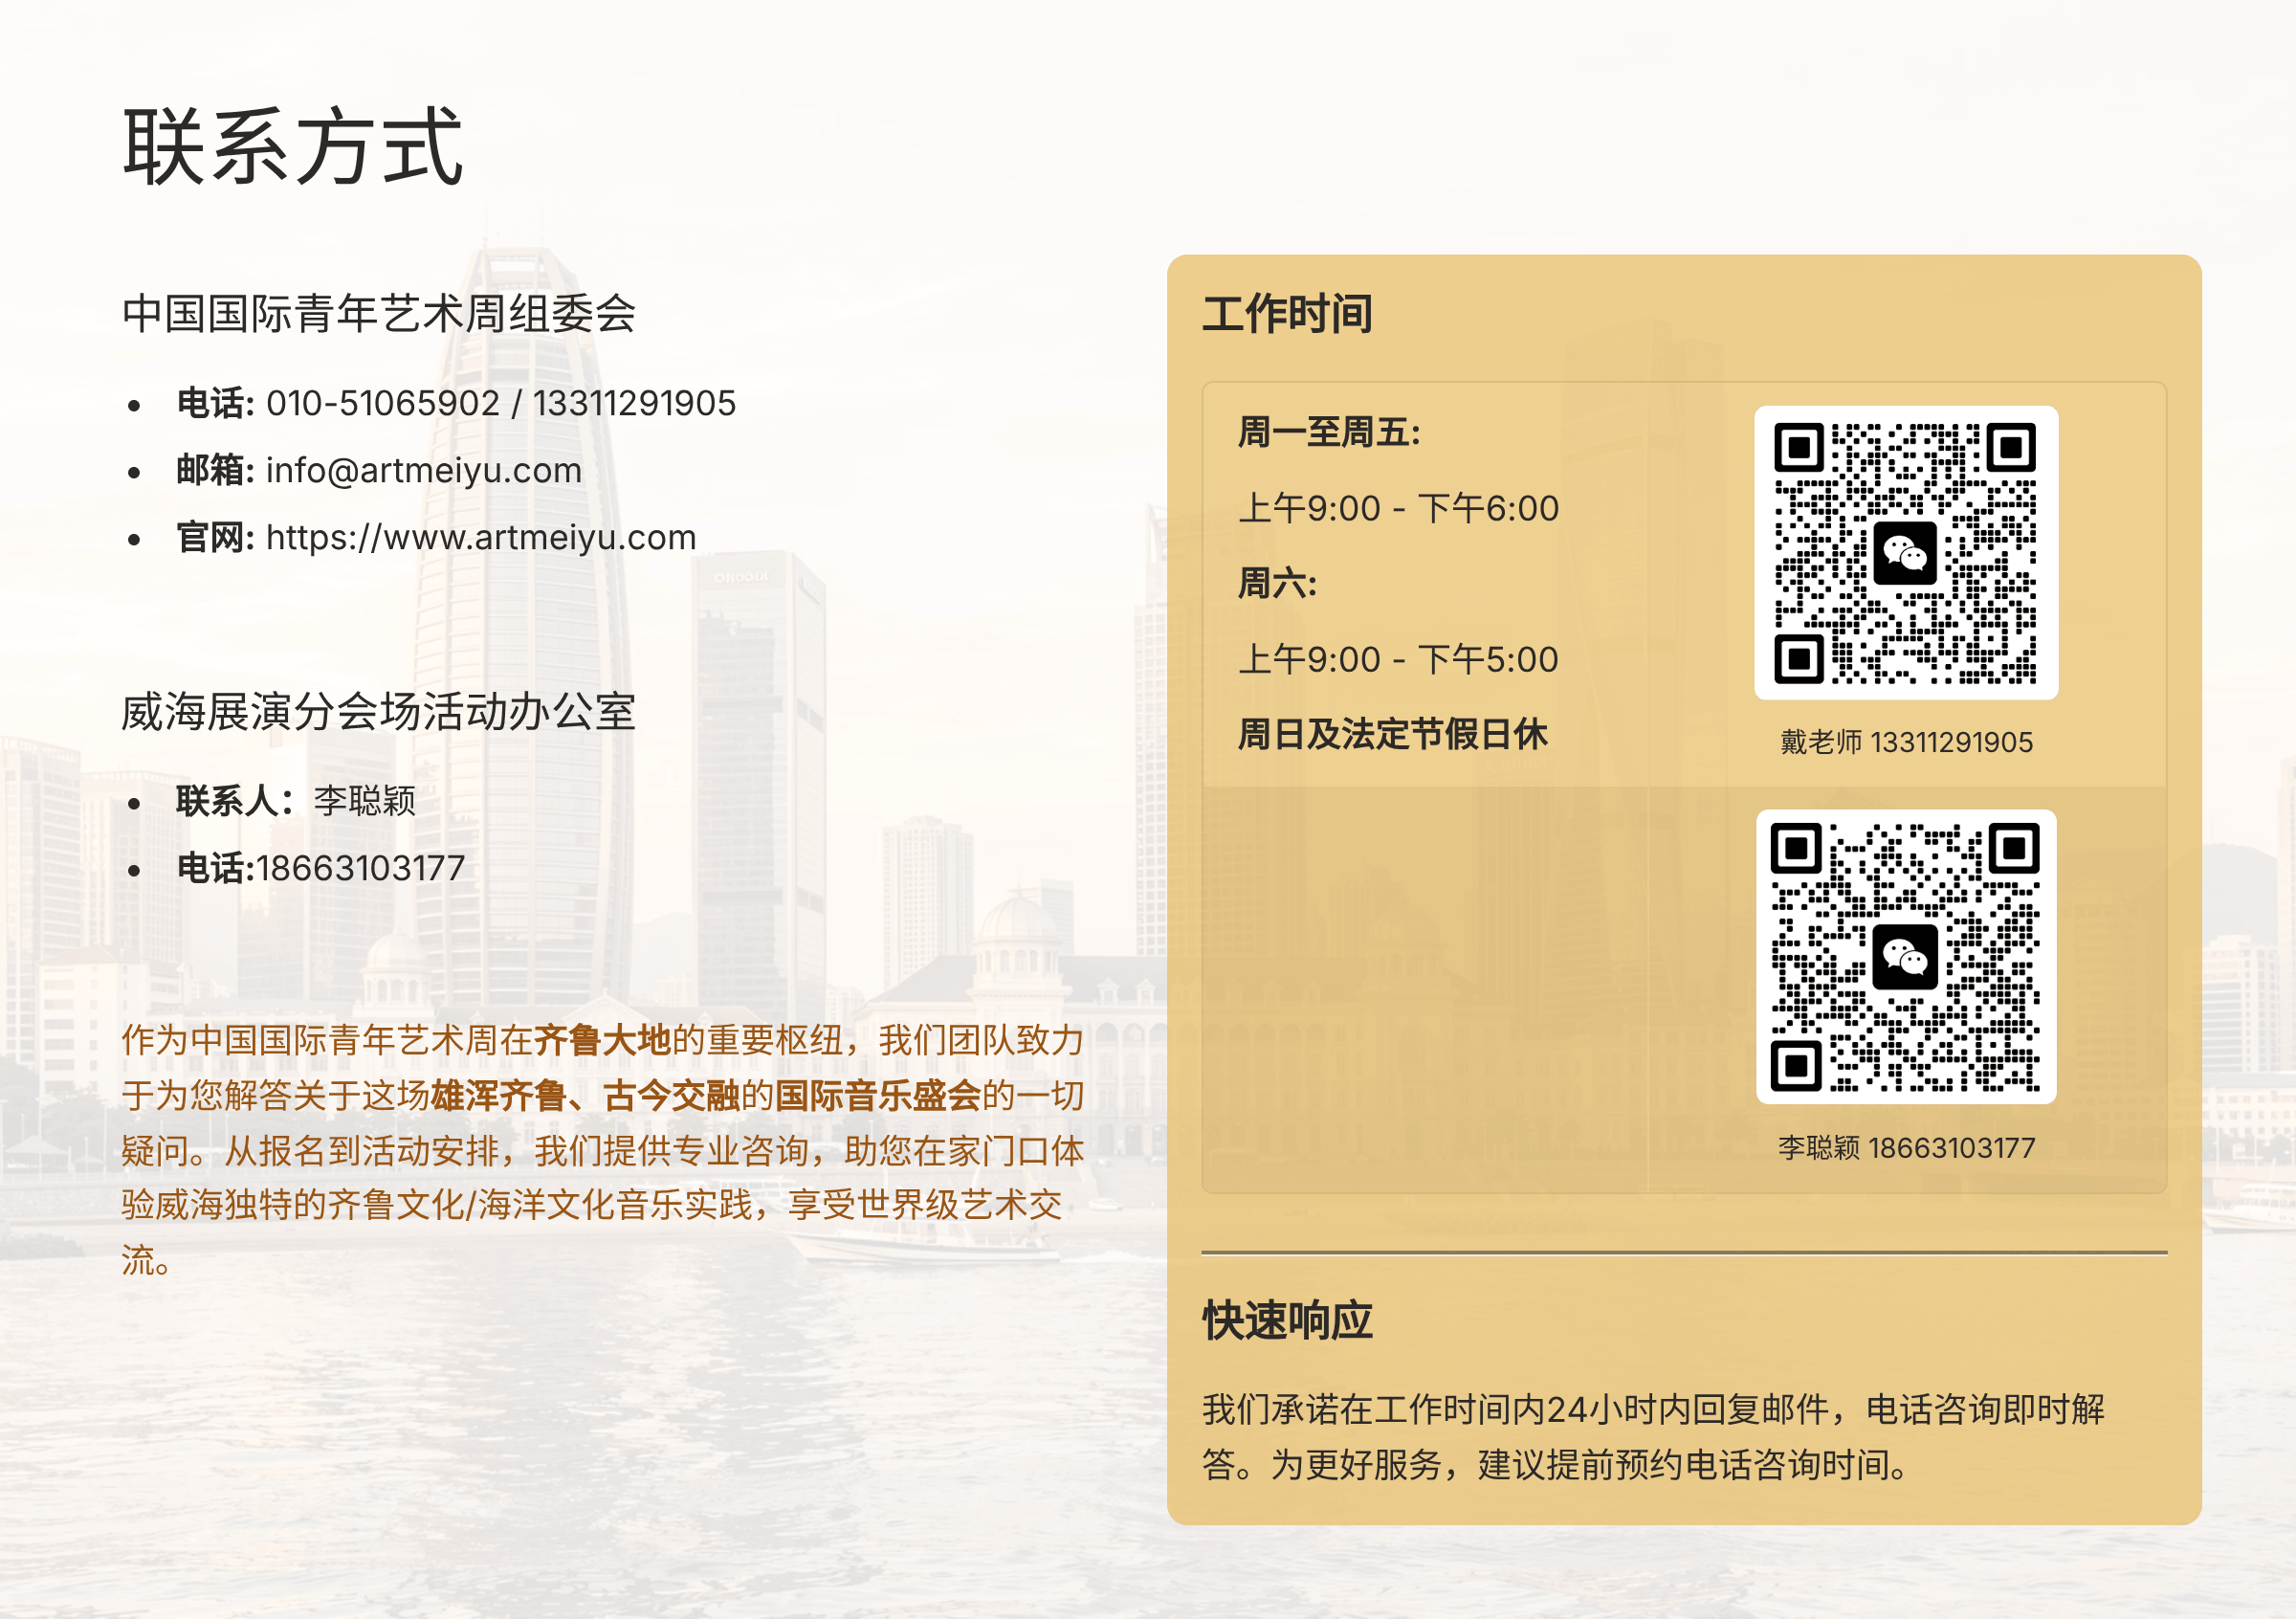Click the 周日及法定节假日休 notice
Viewport: 2296px width, 1619px height.
coord(1392,734)
